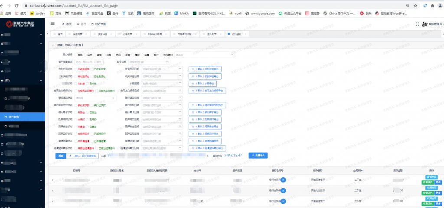Open the 百度网盘 bookmark

pos(95,13)
